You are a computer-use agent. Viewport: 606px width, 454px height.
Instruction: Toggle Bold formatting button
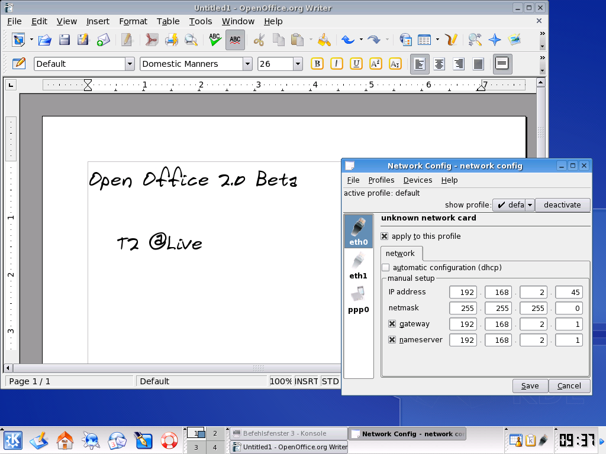click(317, 64)
